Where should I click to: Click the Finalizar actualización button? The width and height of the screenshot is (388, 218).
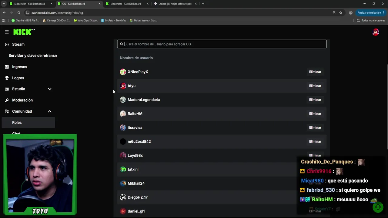click(x=369, y=13)
